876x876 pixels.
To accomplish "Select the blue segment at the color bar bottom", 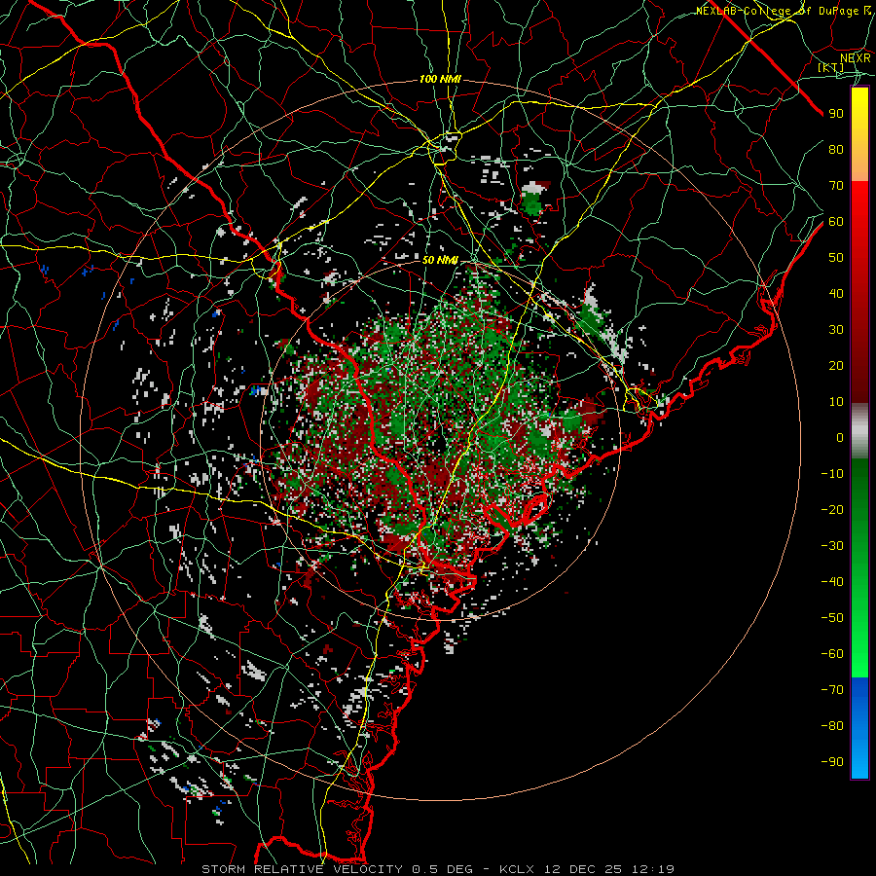I will coord(859,727).
